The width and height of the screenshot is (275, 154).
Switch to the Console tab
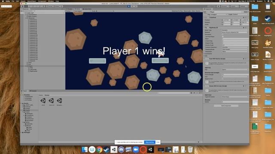[33, 91]
